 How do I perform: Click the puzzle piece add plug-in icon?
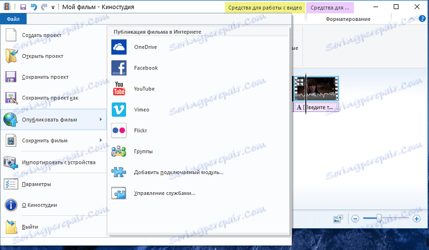point(119,172)
